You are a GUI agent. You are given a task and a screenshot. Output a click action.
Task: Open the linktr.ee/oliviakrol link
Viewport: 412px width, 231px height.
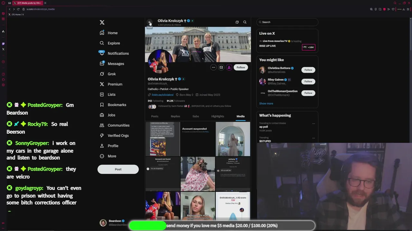point(163,95)
